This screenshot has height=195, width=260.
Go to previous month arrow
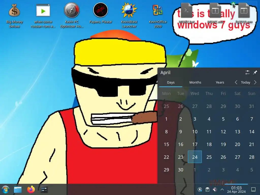coord(236,83)
